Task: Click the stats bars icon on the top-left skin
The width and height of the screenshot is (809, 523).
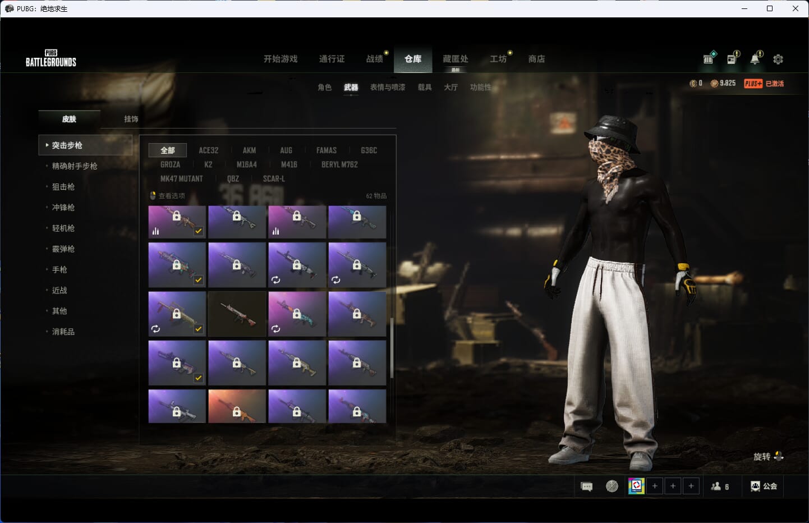Action: [x=155, y=231]
